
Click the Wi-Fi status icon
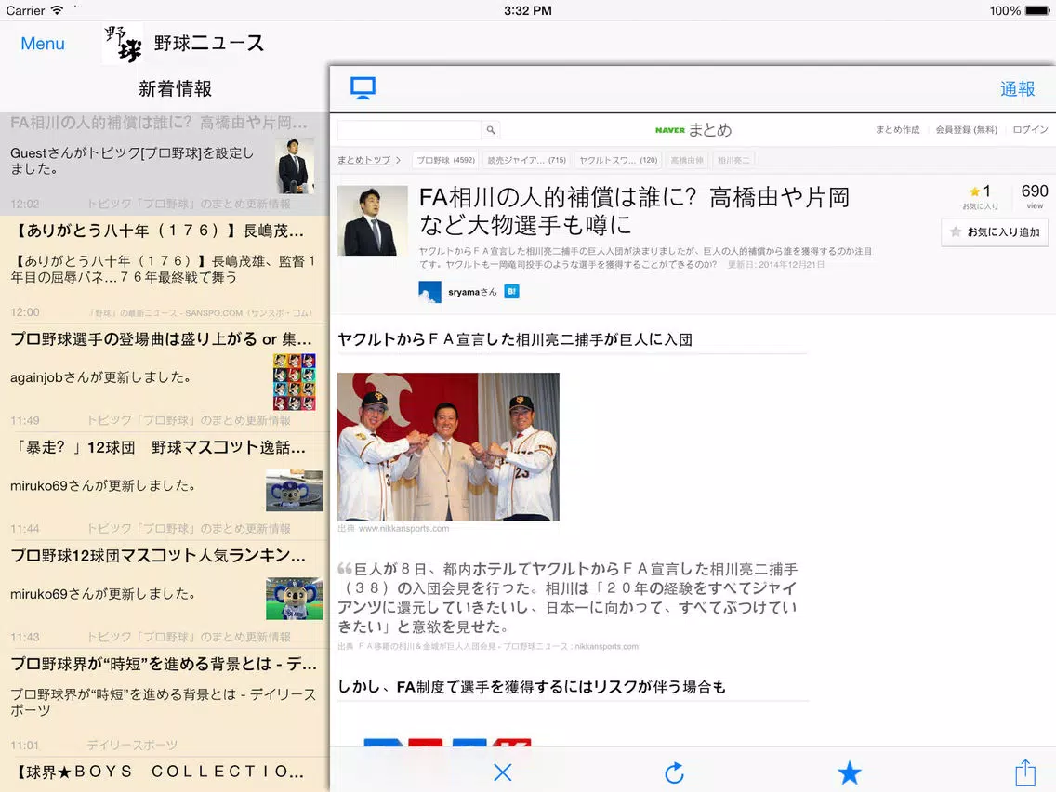58,10
